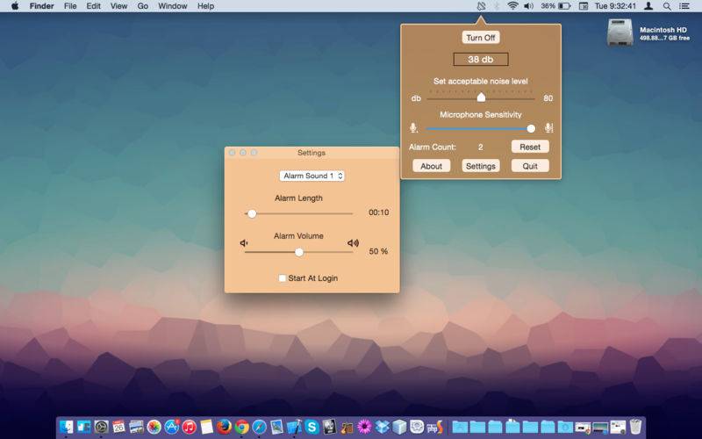Screen dimensions: 702x439
Task: Open the Alarm Sound 1 dropdown
Action: tap(312, 176)
